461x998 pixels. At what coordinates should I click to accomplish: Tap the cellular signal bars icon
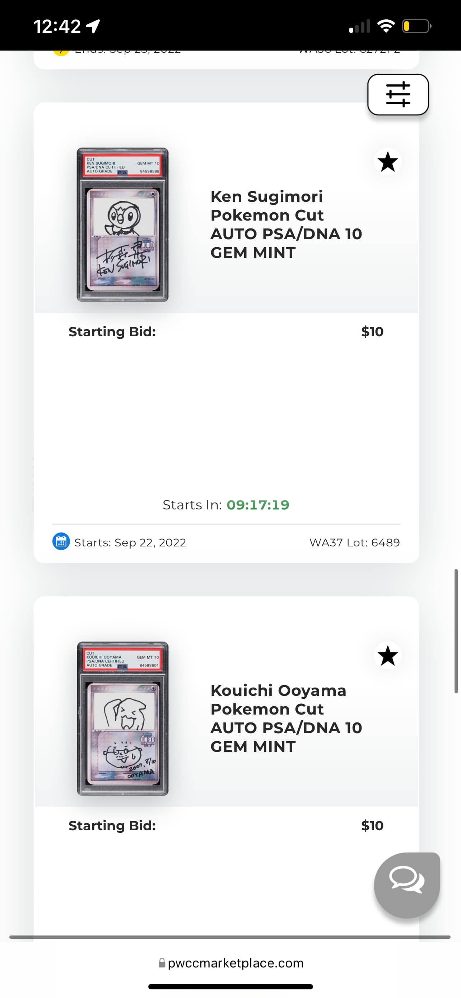359,26
